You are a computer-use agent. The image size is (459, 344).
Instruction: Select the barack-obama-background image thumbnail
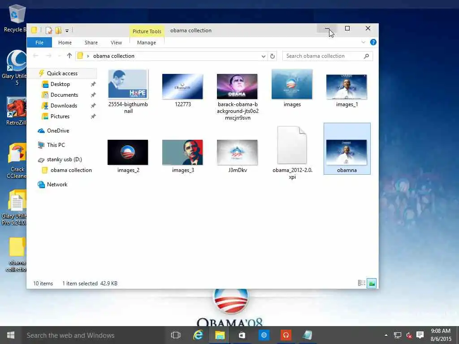(x=237, y=86)
